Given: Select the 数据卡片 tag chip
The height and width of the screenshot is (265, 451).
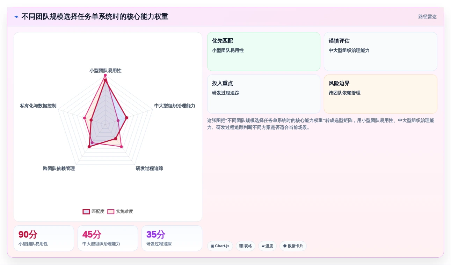Looking at the screenshot, I should tap(293, 246).
